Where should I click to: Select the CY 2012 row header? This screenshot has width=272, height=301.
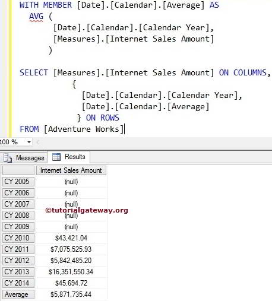click(18, 261)
